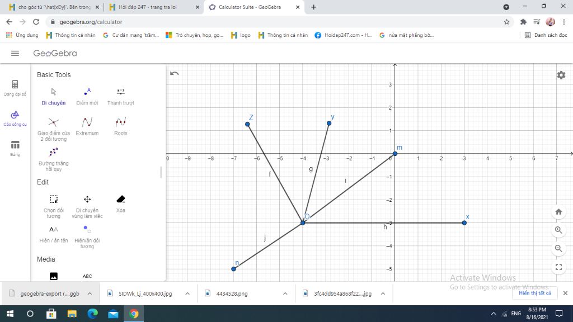Select the Đường thẳng hồi quy tool
The image size is (573, 322).
tap(53, 159)
